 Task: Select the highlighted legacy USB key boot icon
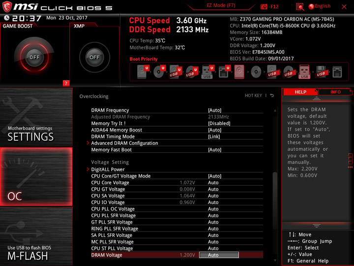pyautogui.click(x=304, y=72)
